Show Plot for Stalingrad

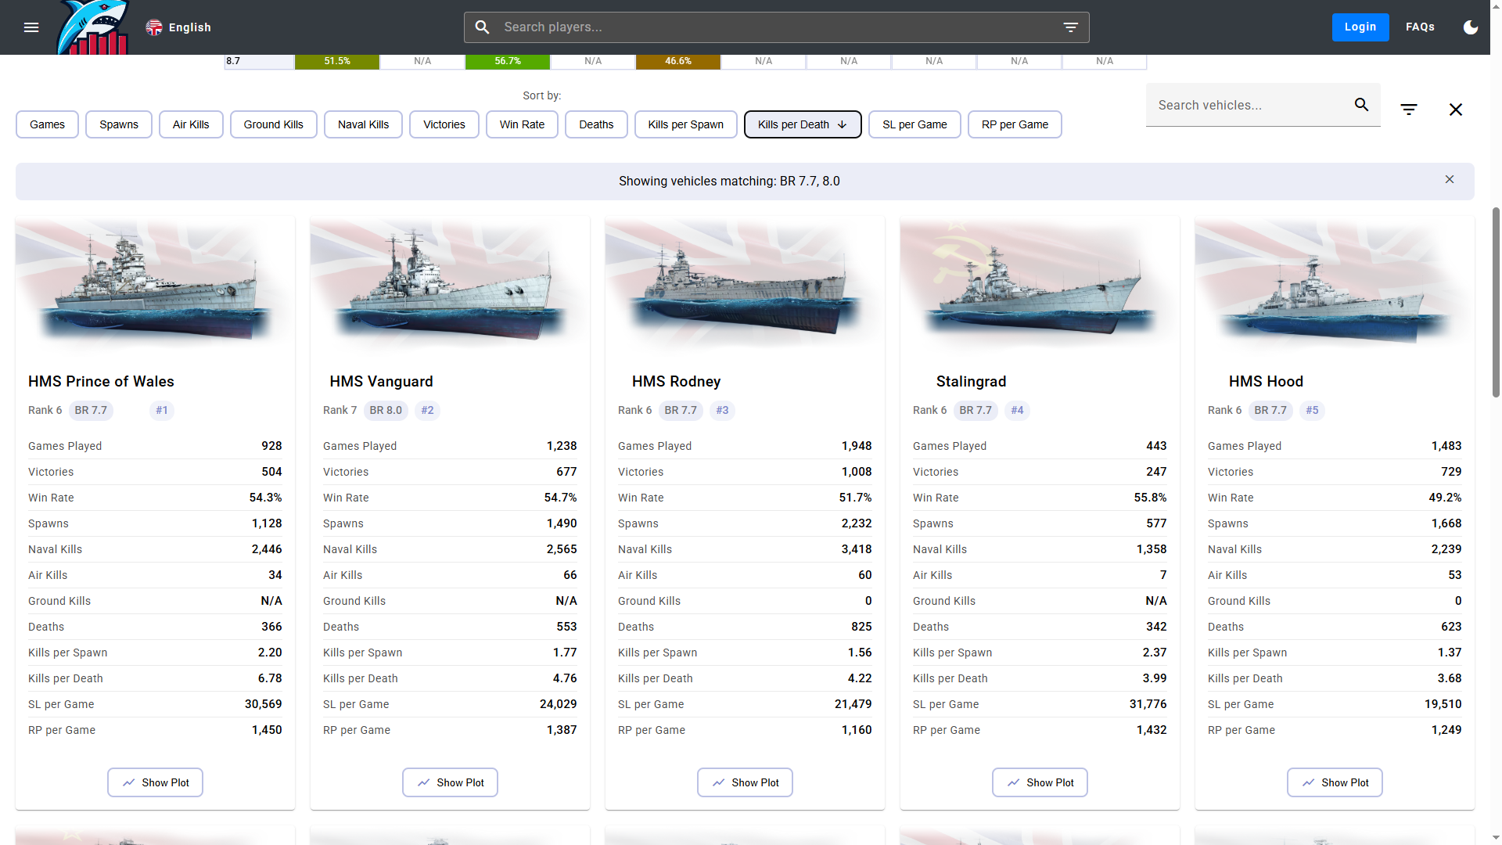(x=1040, y=782)
